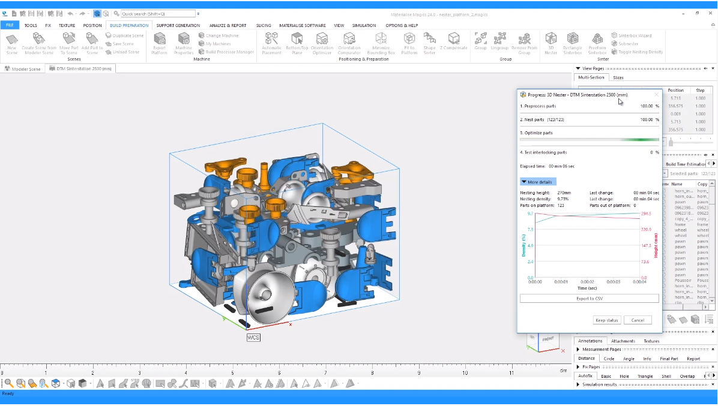Click the Rectangle Sinterbox icon
718x406 pixels.
[x=572, y=43]
